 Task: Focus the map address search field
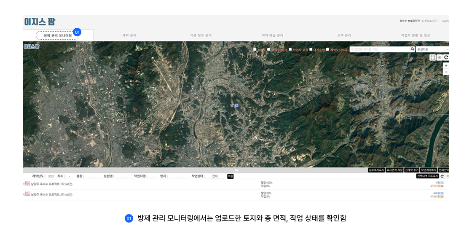pos(380,49)
